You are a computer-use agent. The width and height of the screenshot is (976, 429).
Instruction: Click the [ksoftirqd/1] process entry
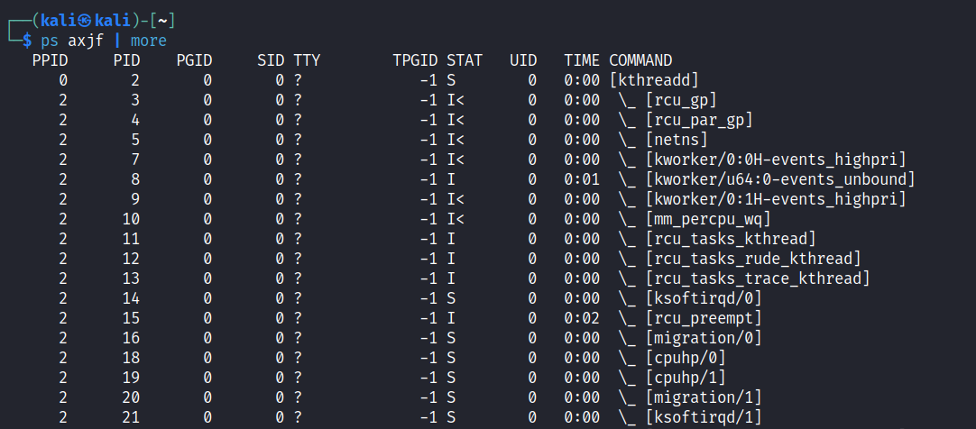coord(704,417)
